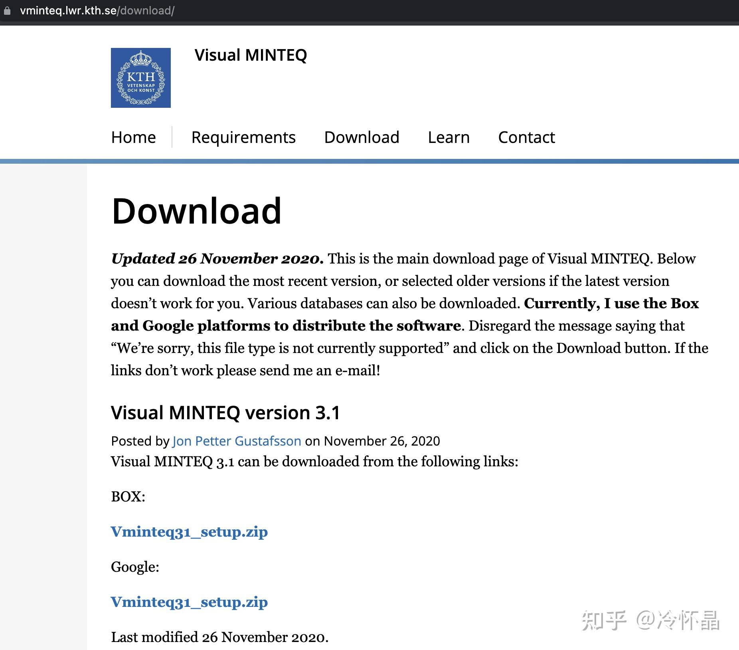Viewport: 739px width, 650px height.
Task: Click the Vminteq31_setup.zip link under Google
Action: click(x=189, y=602)
